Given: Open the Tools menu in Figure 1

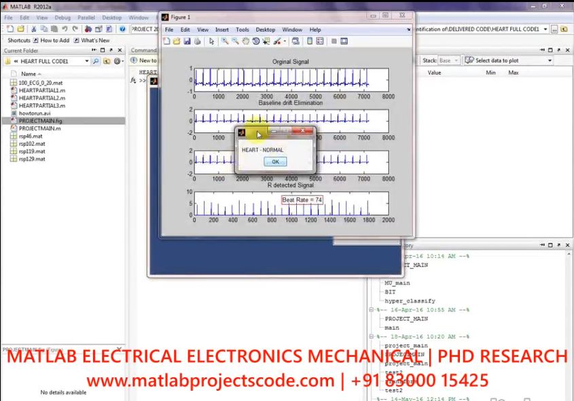Looking at the screenshot, I should [242, 30].
